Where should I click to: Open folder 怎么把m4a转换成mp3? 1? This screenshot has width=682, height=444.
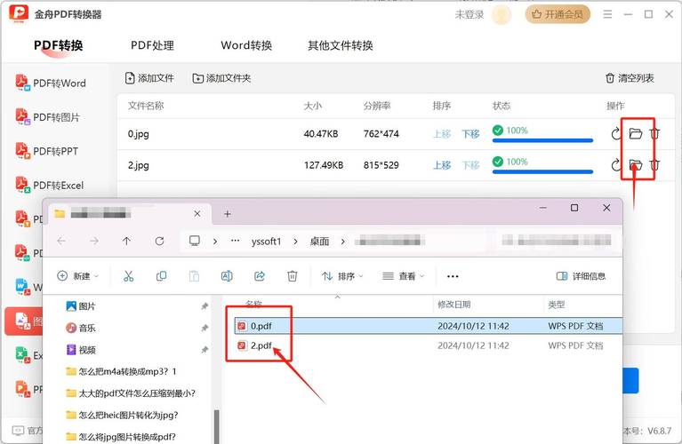click(x=121, y=371)
